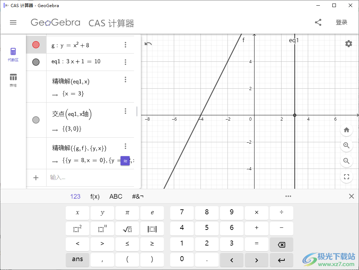Switch to the 表格 spreadsheet panel
This screenshot has height=270, width=359.
point(13,80)
